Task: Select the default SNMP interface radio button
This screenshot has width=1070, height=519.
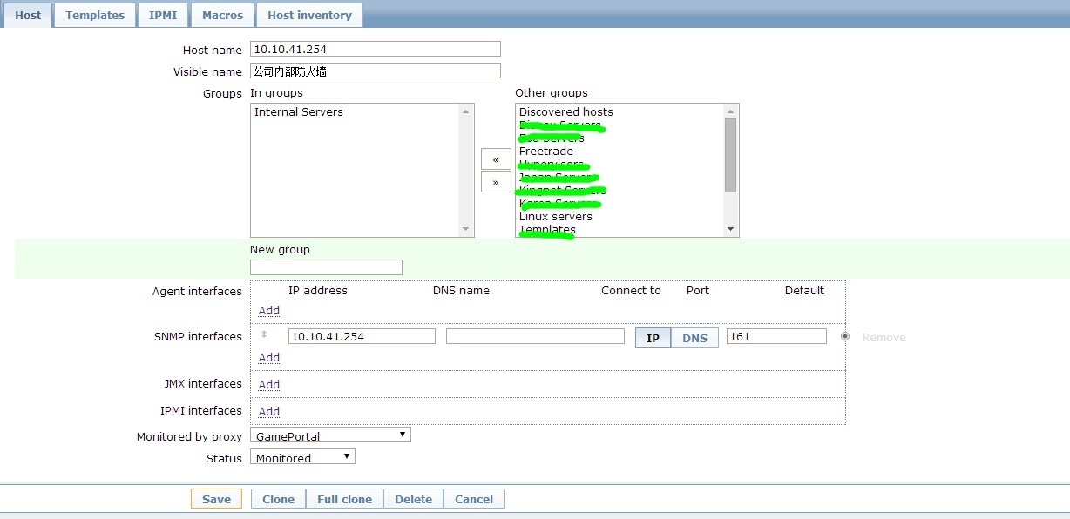Action: tap(843, 336)
